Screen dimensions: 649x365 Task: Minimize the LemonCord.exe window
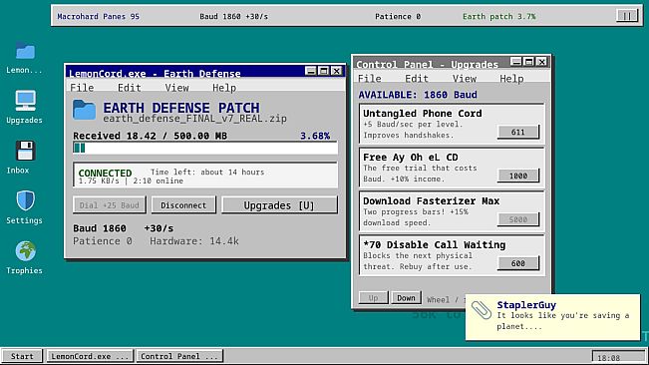[x=311, y=71]
